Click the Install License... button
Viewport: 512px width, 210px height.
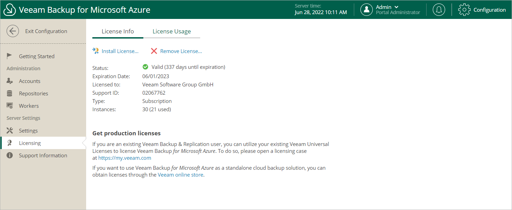pos(115,51)
